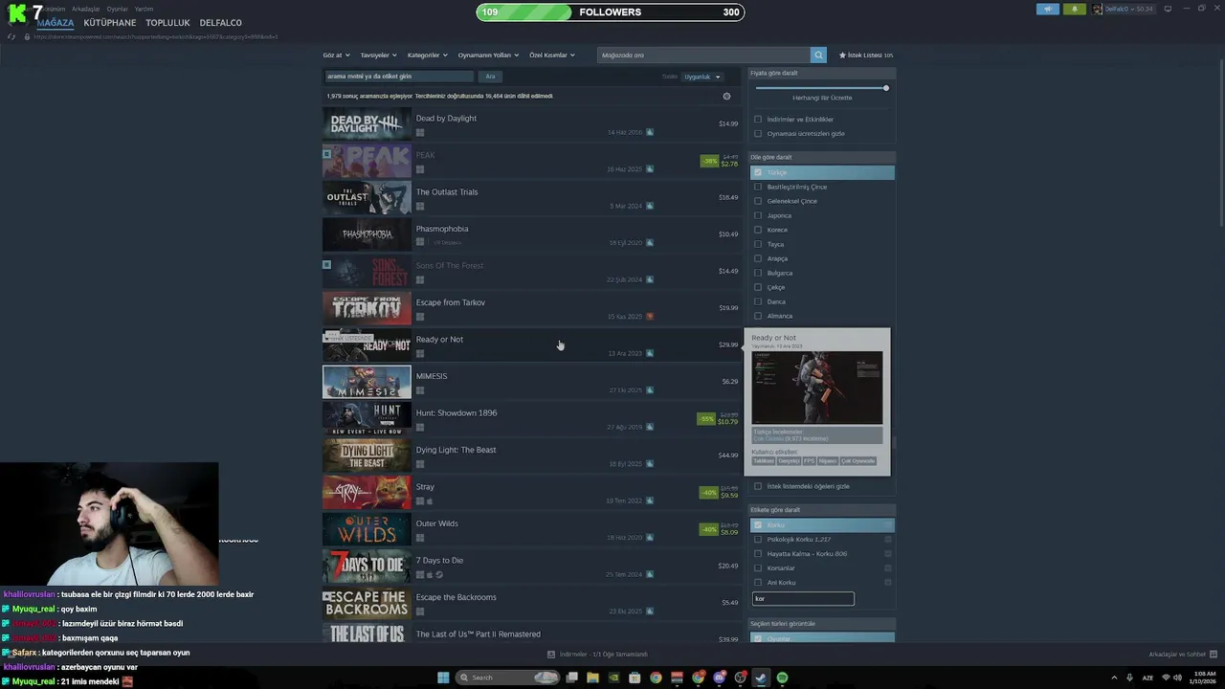The image size is (1225, 689).
Task: Open Steam from the taskbar
Action: coord(761,678)
